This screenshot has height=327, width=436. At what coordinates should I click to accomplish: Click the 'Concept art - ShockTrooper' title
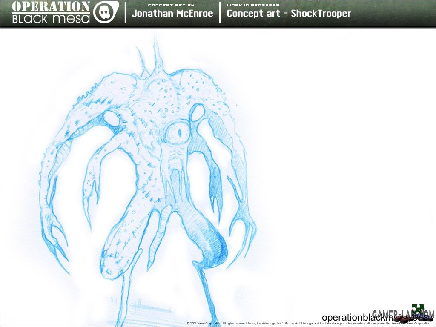pyautogui.click(x=289, y=13)
